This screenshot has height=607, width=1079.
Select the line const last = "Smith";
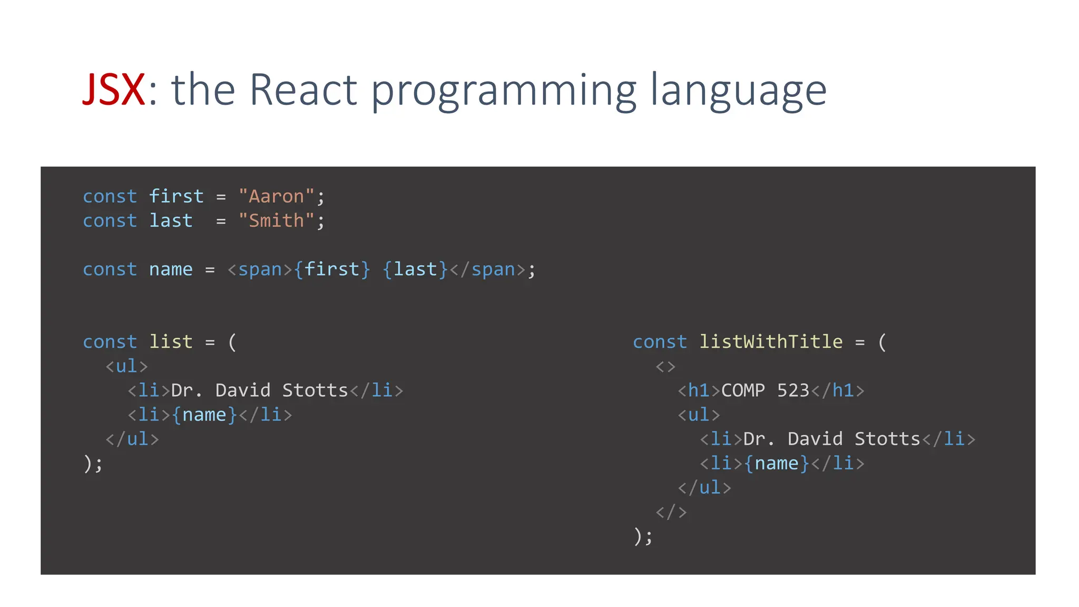204,221
